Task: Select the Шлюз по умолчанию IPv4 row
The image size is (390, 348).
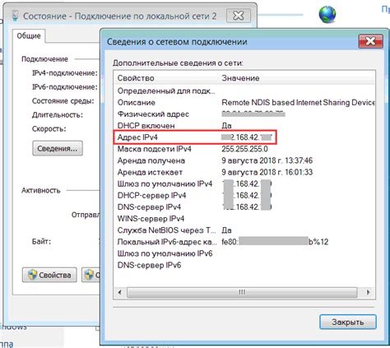Action: (244, 183)
